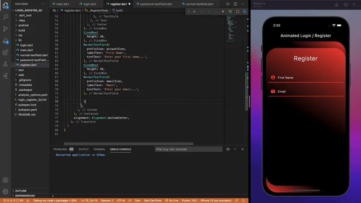
Task: Trigger Flutter hot reload lightning icon
Action: point(223,11)
